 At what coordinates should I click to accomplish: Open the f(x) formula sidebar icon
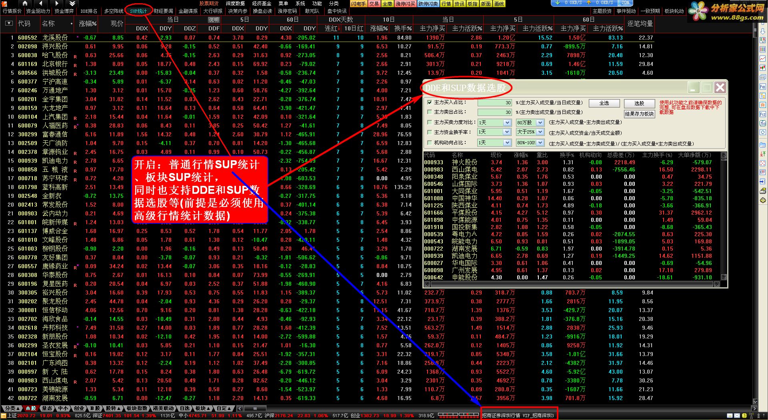pos(763,123)
